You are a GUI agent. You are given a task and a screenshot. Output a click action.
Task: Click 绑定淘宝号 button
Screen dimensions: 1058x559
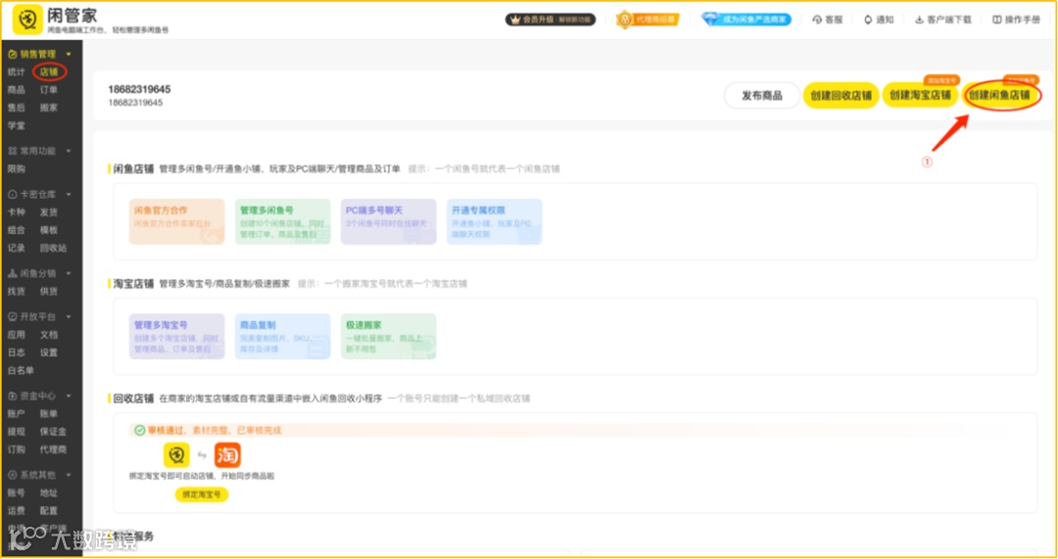pyautogui.click(x=202, y=495)
